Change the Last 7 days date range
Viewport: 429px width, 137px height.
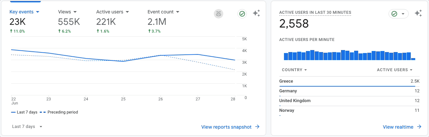tap(27, 127)
